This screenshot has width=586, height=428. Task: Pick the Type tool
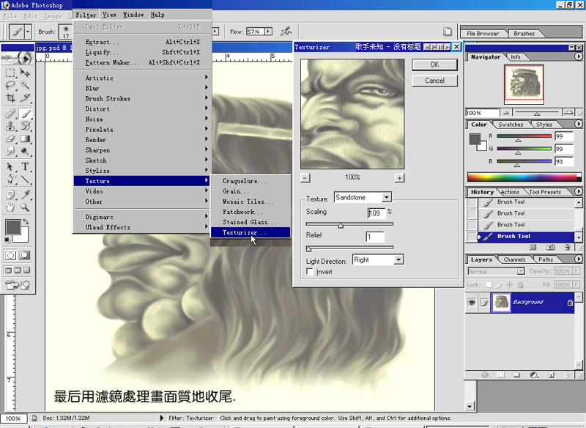tap(25, 166)
